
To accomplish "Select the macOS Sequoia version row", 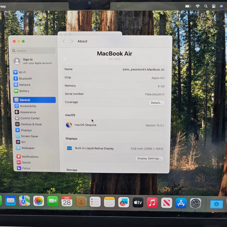I will coord(115,125).
